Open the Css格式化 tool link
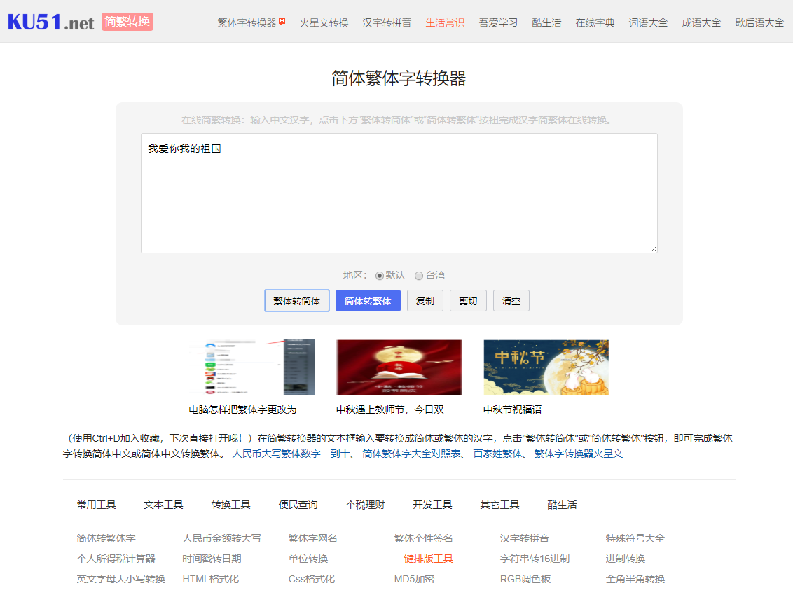The height and width of the screenshot is (602, 793). tap(312, 580)
